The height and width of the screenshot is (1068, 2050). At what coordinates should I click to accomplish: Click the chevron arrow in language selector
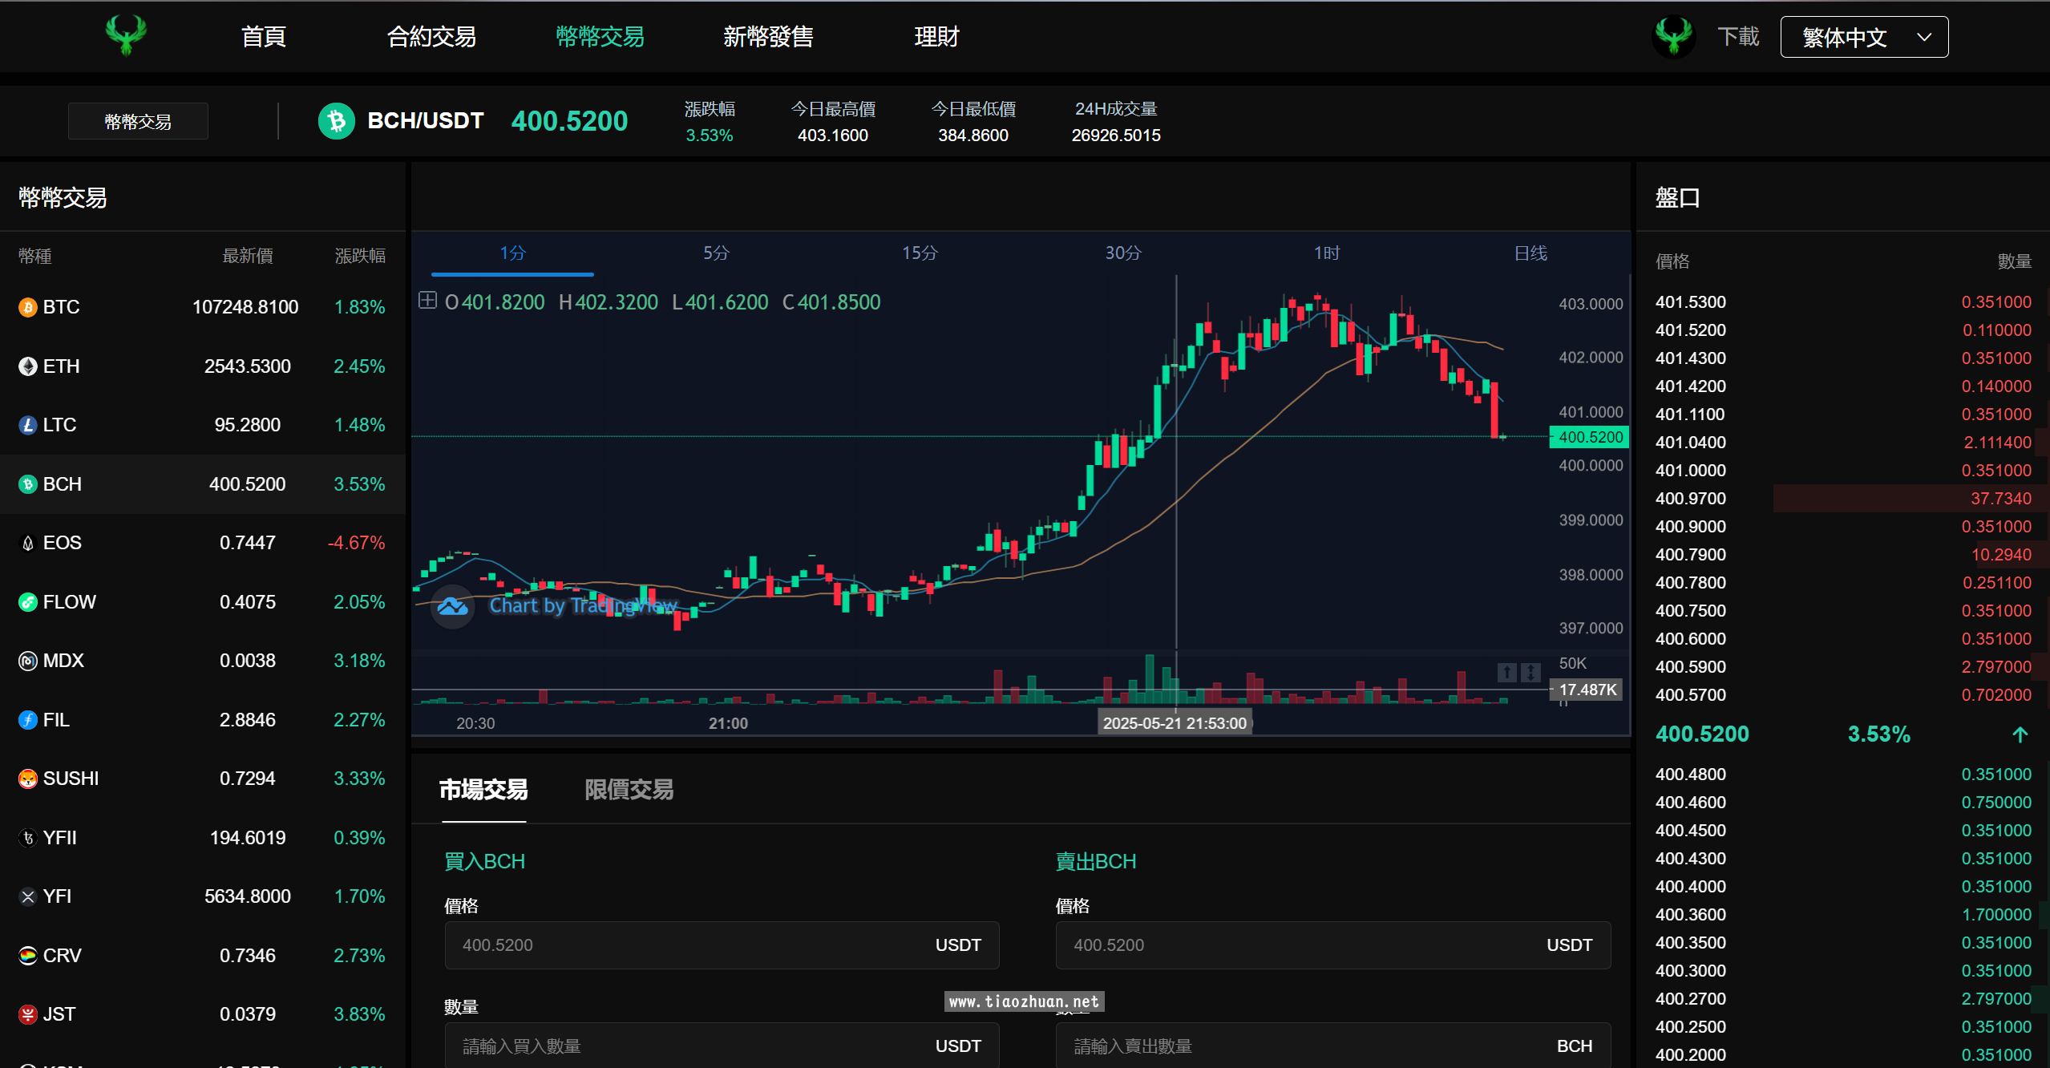(x=1923, y=37)
